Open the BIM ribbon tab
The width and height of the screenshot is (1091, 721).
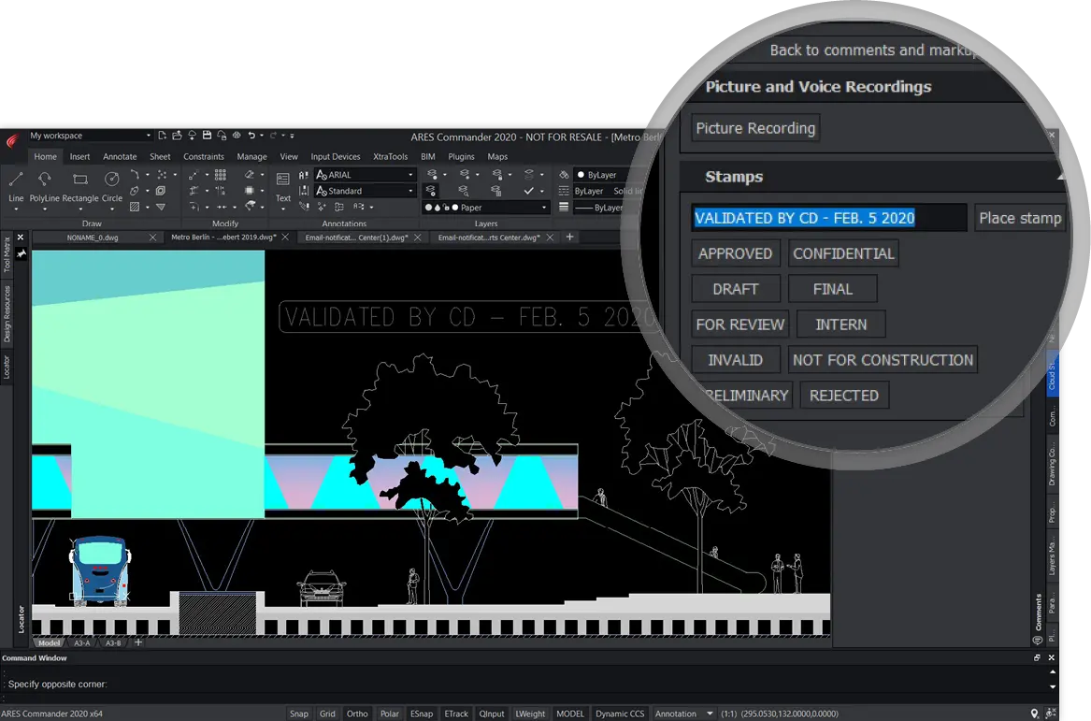(x=428, y=156)
